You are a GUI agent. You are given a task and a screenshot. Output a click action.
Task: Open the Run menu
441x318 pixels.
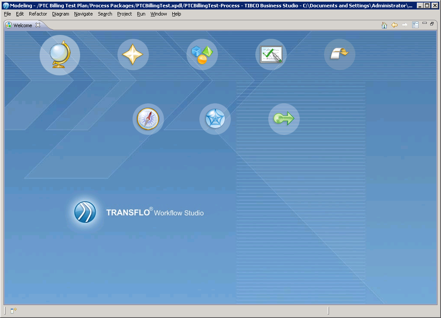click(141, 14)
